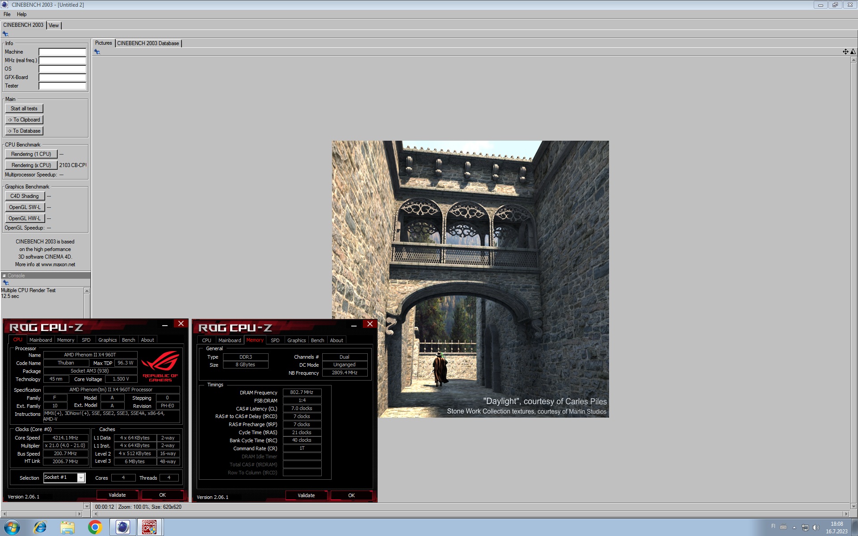Close the CPU-Z window showing the Memory tab
Screen dimensions: 858x536
pyautogui.click(x=370, y=324)
